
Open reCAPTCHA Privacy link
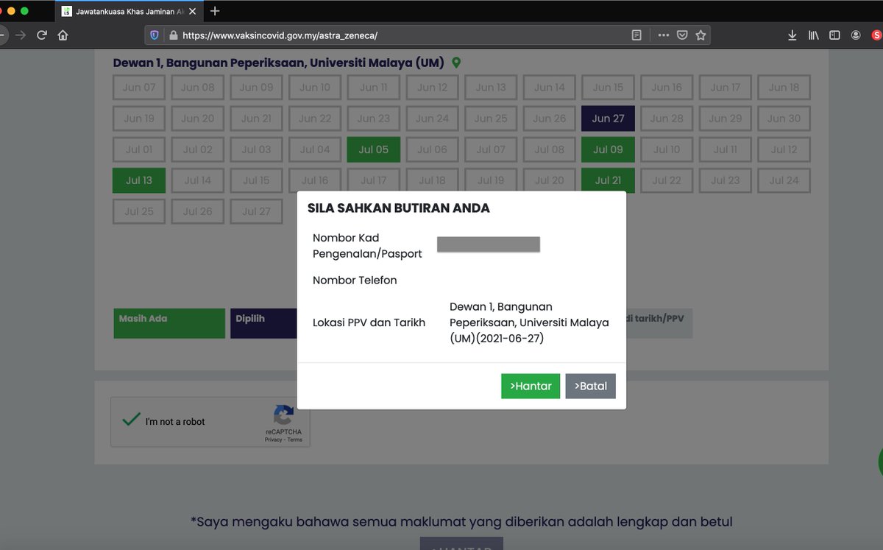click(273, 440)
